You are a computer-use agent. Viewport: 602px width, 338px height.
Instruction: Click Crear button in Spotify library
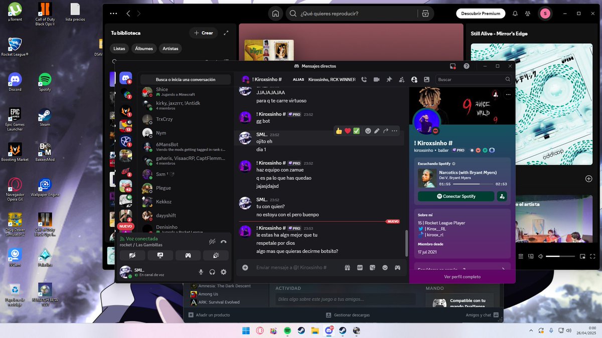[204, 33]
